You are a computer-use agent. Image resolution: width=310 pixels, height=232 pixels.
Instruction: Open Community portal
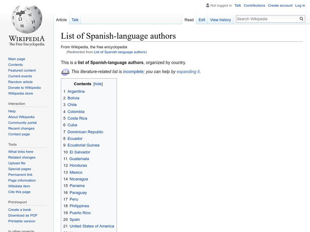(x=22, y=123)
